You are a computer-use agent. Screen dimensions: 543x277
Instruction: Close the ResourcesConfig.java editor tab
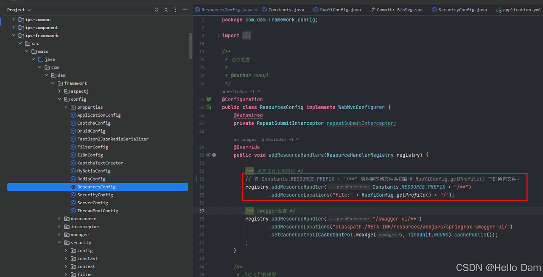coord(257,10)
